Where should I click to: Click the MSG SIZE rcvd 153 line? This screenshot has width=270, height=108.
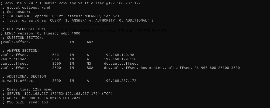coord(24,102)
